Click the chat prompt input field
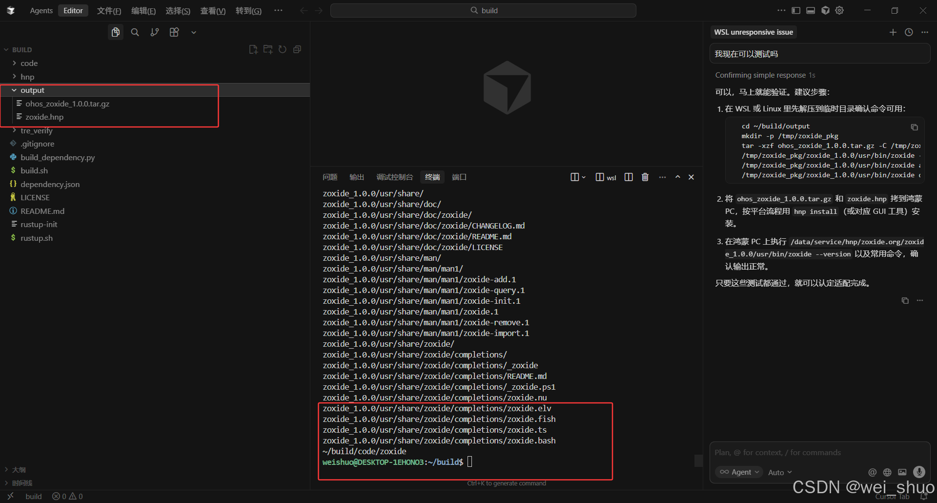Screen dimensions: 937x503 820,453
